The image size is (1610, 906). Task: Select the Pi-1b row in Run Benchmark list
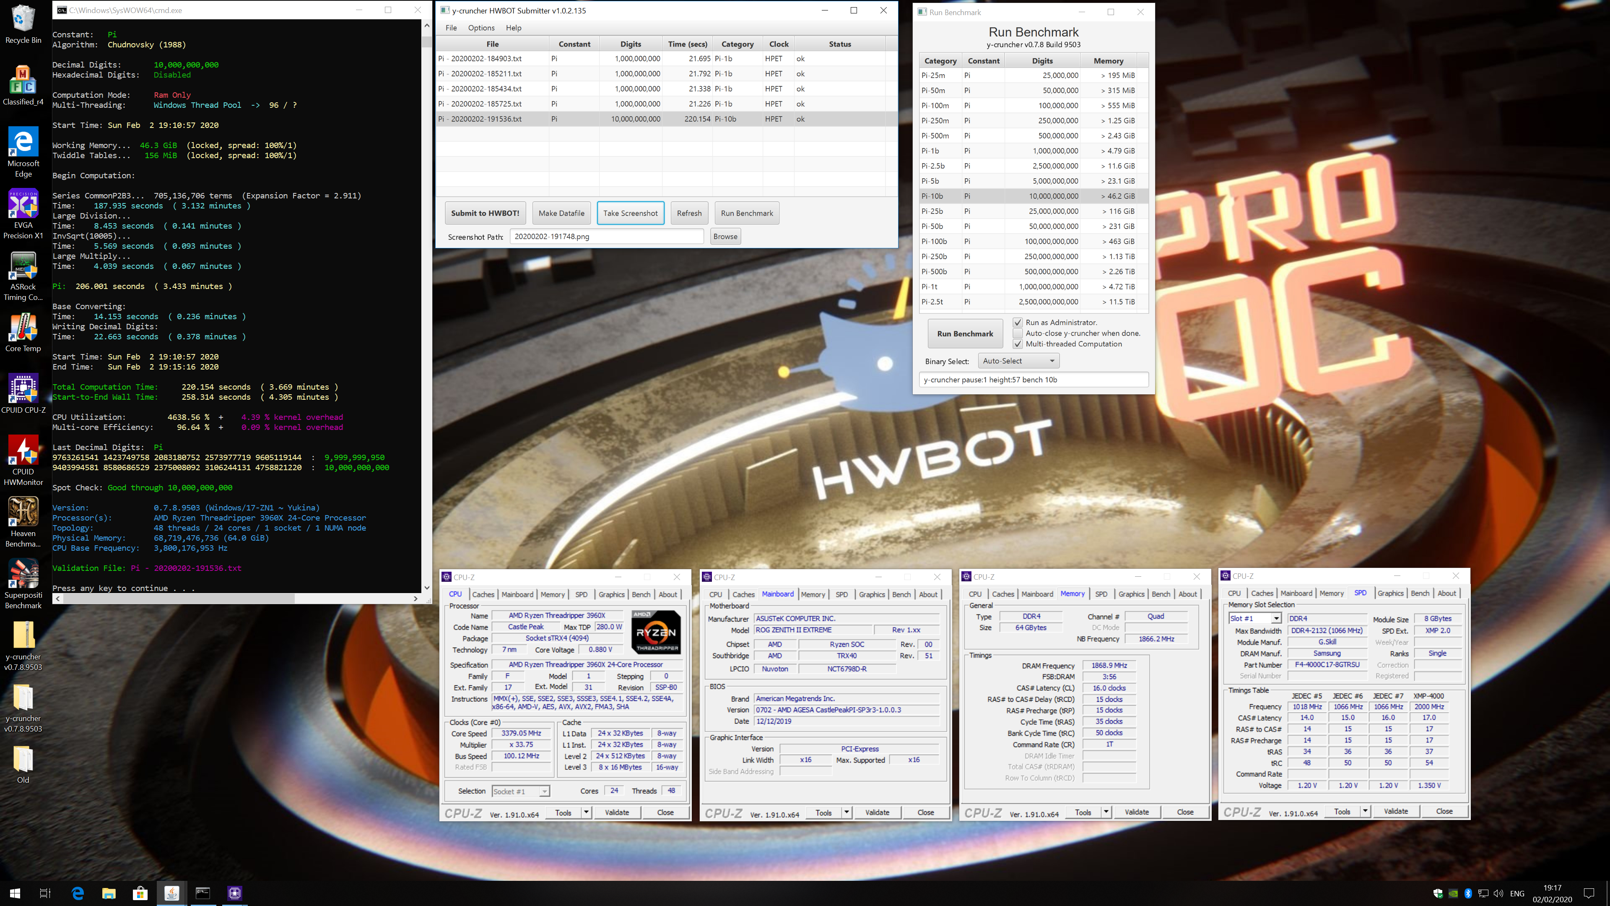click(x=1034, y=151)
